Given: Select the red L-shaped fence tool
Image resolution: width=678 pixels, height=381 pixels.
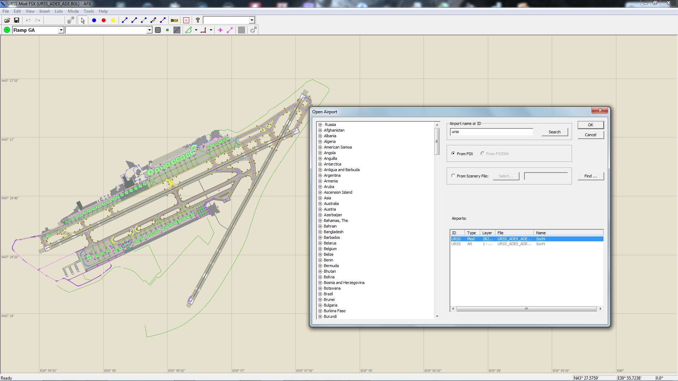Looking at the screenshot, I should coord(203,30).
